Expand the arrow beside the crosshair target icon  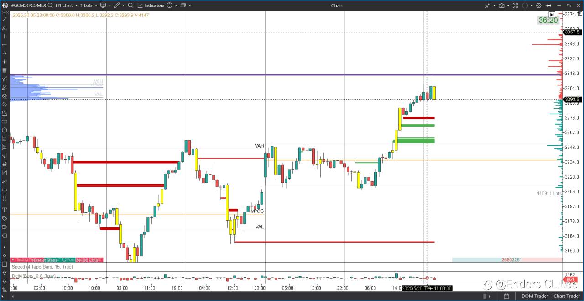(x=176, y=5)
